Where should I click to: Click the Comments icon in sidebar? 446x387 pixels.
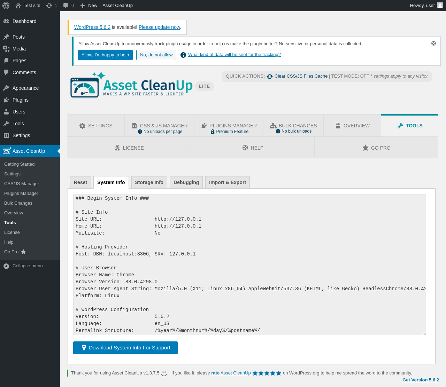pos(6,72)
